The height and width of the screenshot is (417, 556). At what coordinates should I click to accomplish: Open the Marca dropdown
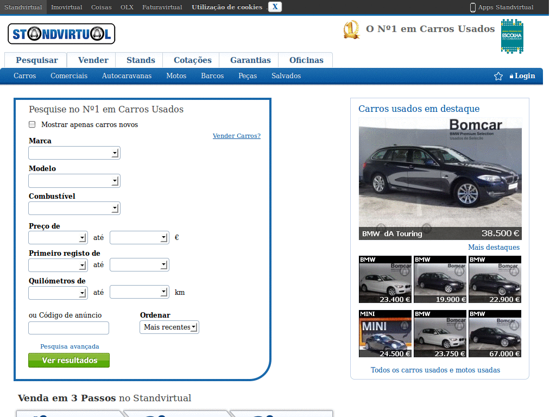coord(74,153)
